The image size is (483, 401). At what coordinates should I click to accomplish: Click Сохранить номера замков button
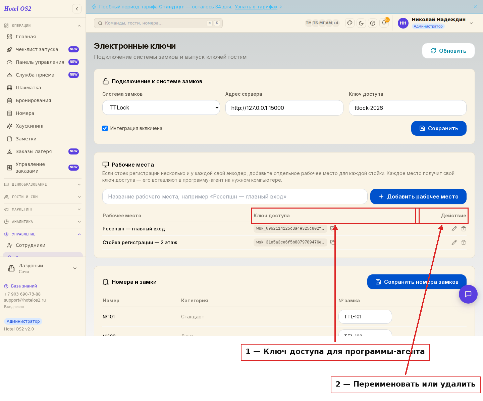tap(417, 282)
